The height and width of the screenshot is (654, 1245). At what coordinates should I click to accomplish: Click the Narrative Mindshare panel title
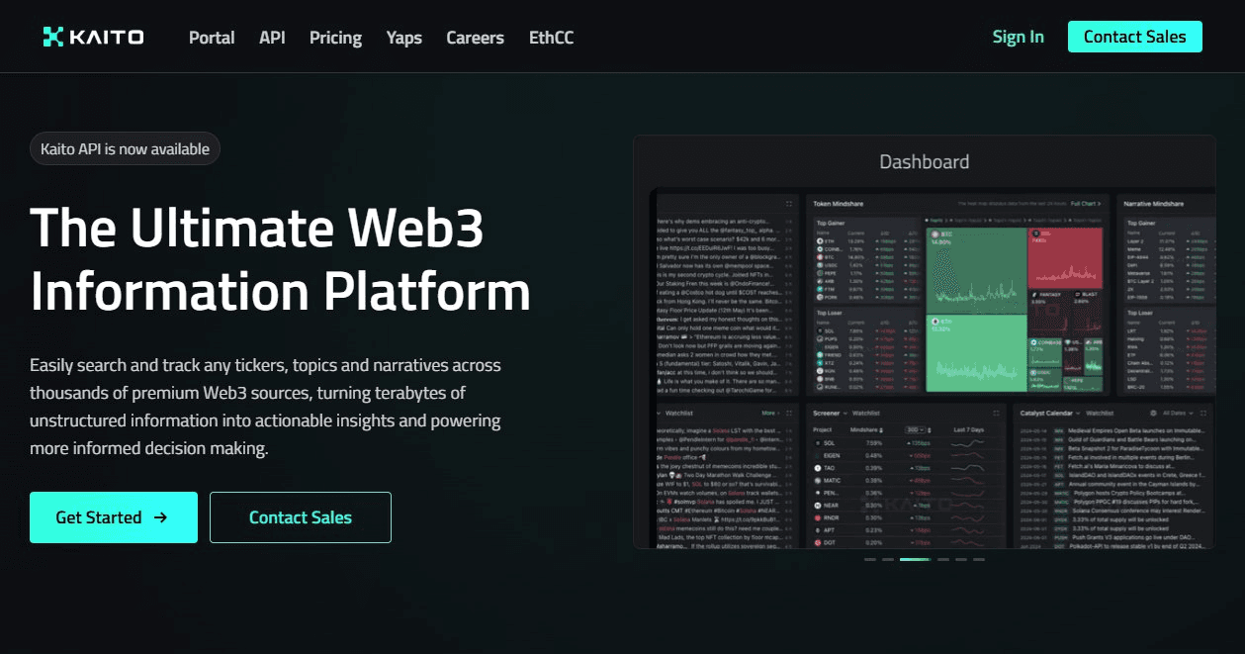pyautogui.click(x=1153, y=204)
